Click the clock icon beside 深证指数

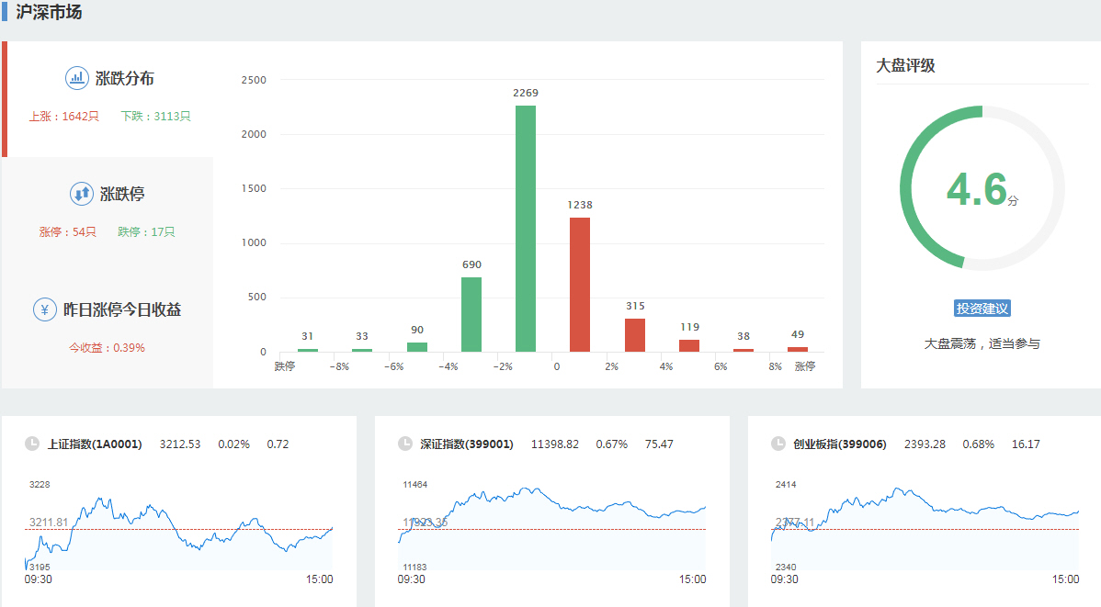pos(405,444)
